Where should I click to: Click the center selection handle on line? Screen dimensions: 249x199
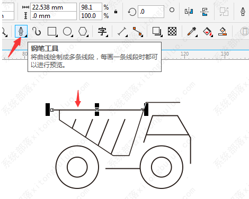coord(97,110)
